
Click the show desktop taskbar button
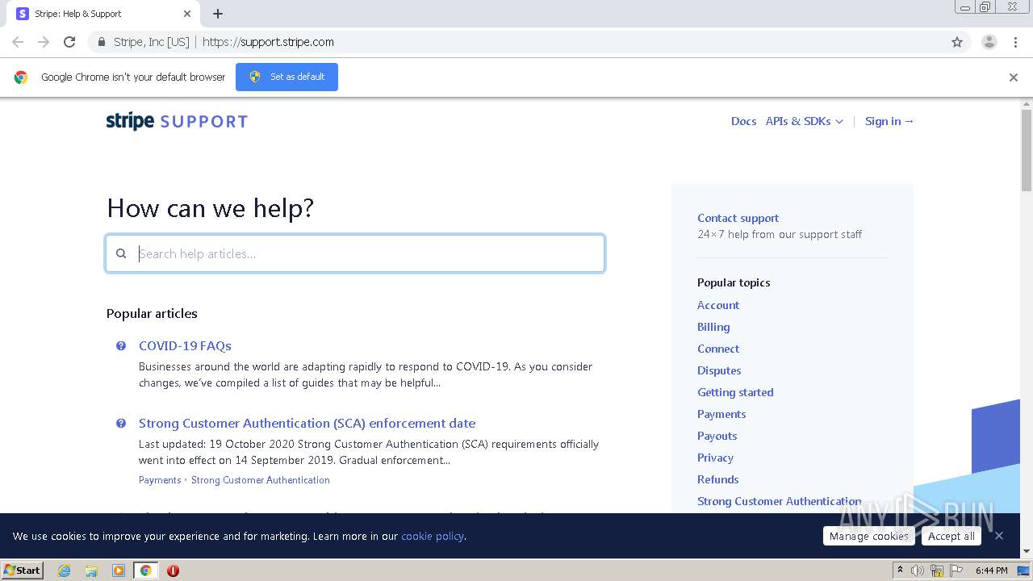tap(1023, 571)
